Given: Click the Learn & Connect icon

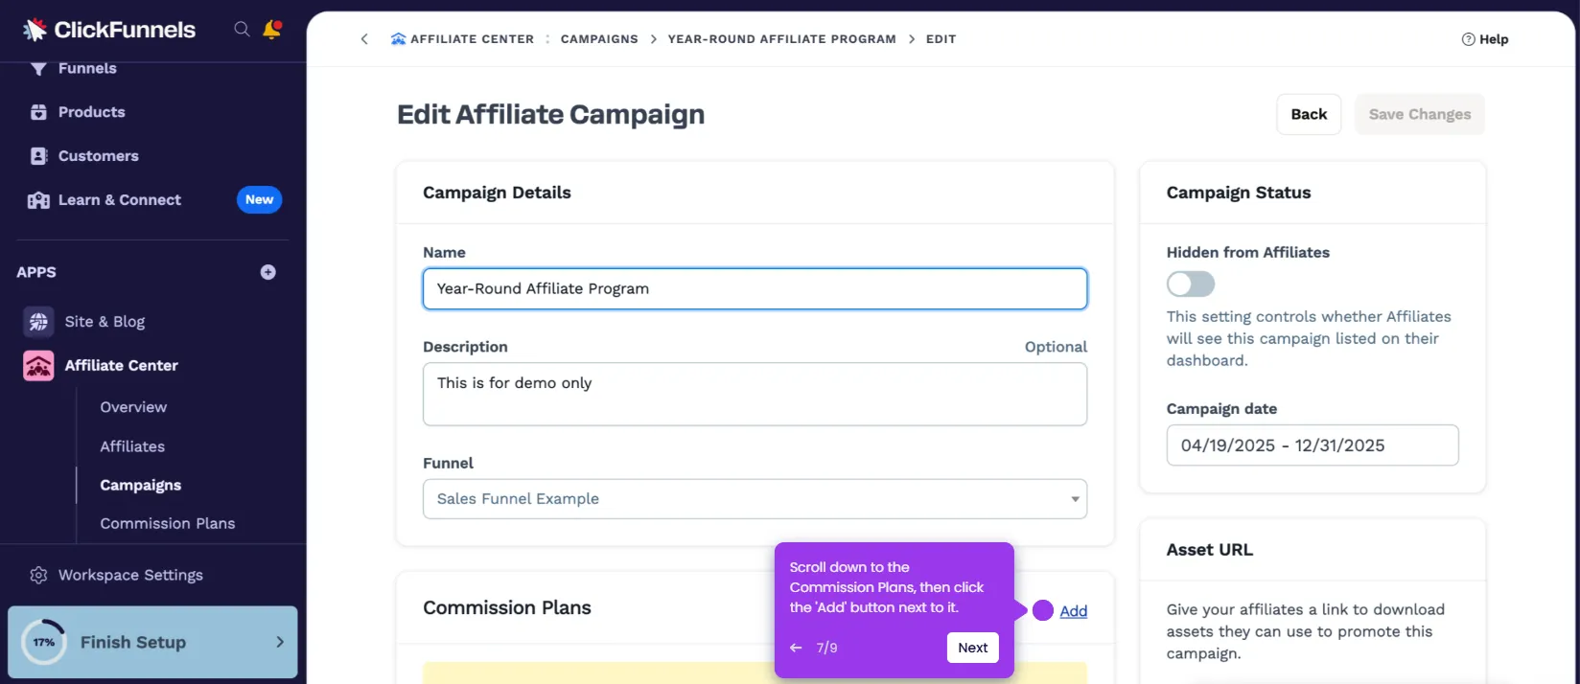Looking at the screenshot, I should click(38, 200).
